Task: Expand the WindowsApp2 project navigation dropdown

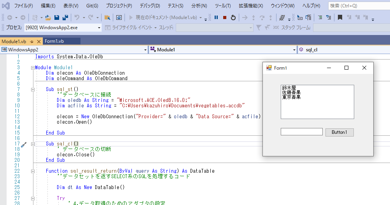Action: click(x=145, y=50)
